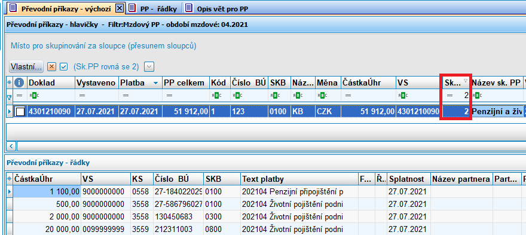Sort by Splatnost column header
526x235 pixels.
[408, 179]
